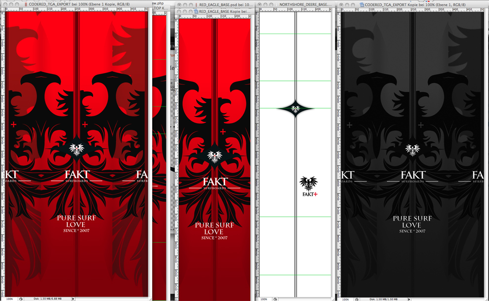The image size is (489, 301).
Task: Activate CODERED_TGA_EXPORT (Ebene 1 Kopie) window title
Action: [79, 4]
